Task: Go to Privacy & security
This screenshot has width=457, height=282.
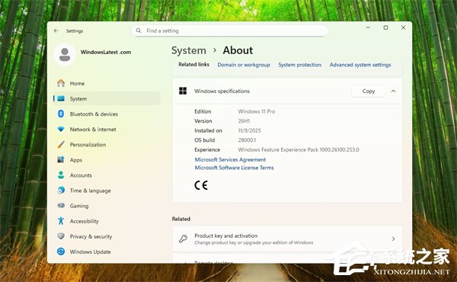Action: (107, 236)
